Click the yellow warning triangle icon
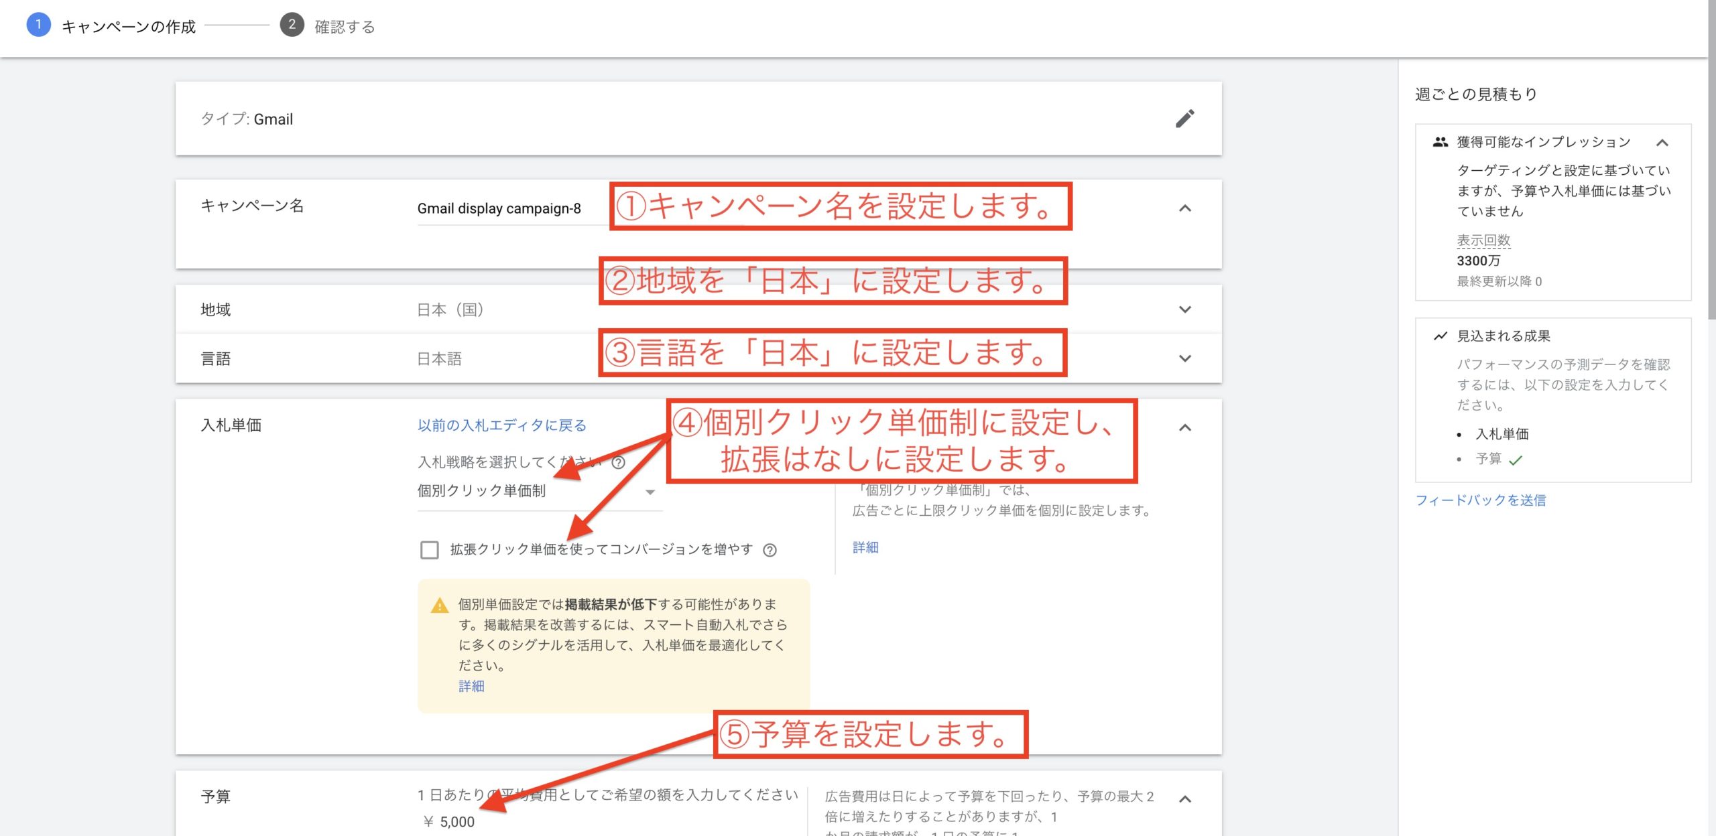This screenshot has height=836, width=1716. [439, 606]
